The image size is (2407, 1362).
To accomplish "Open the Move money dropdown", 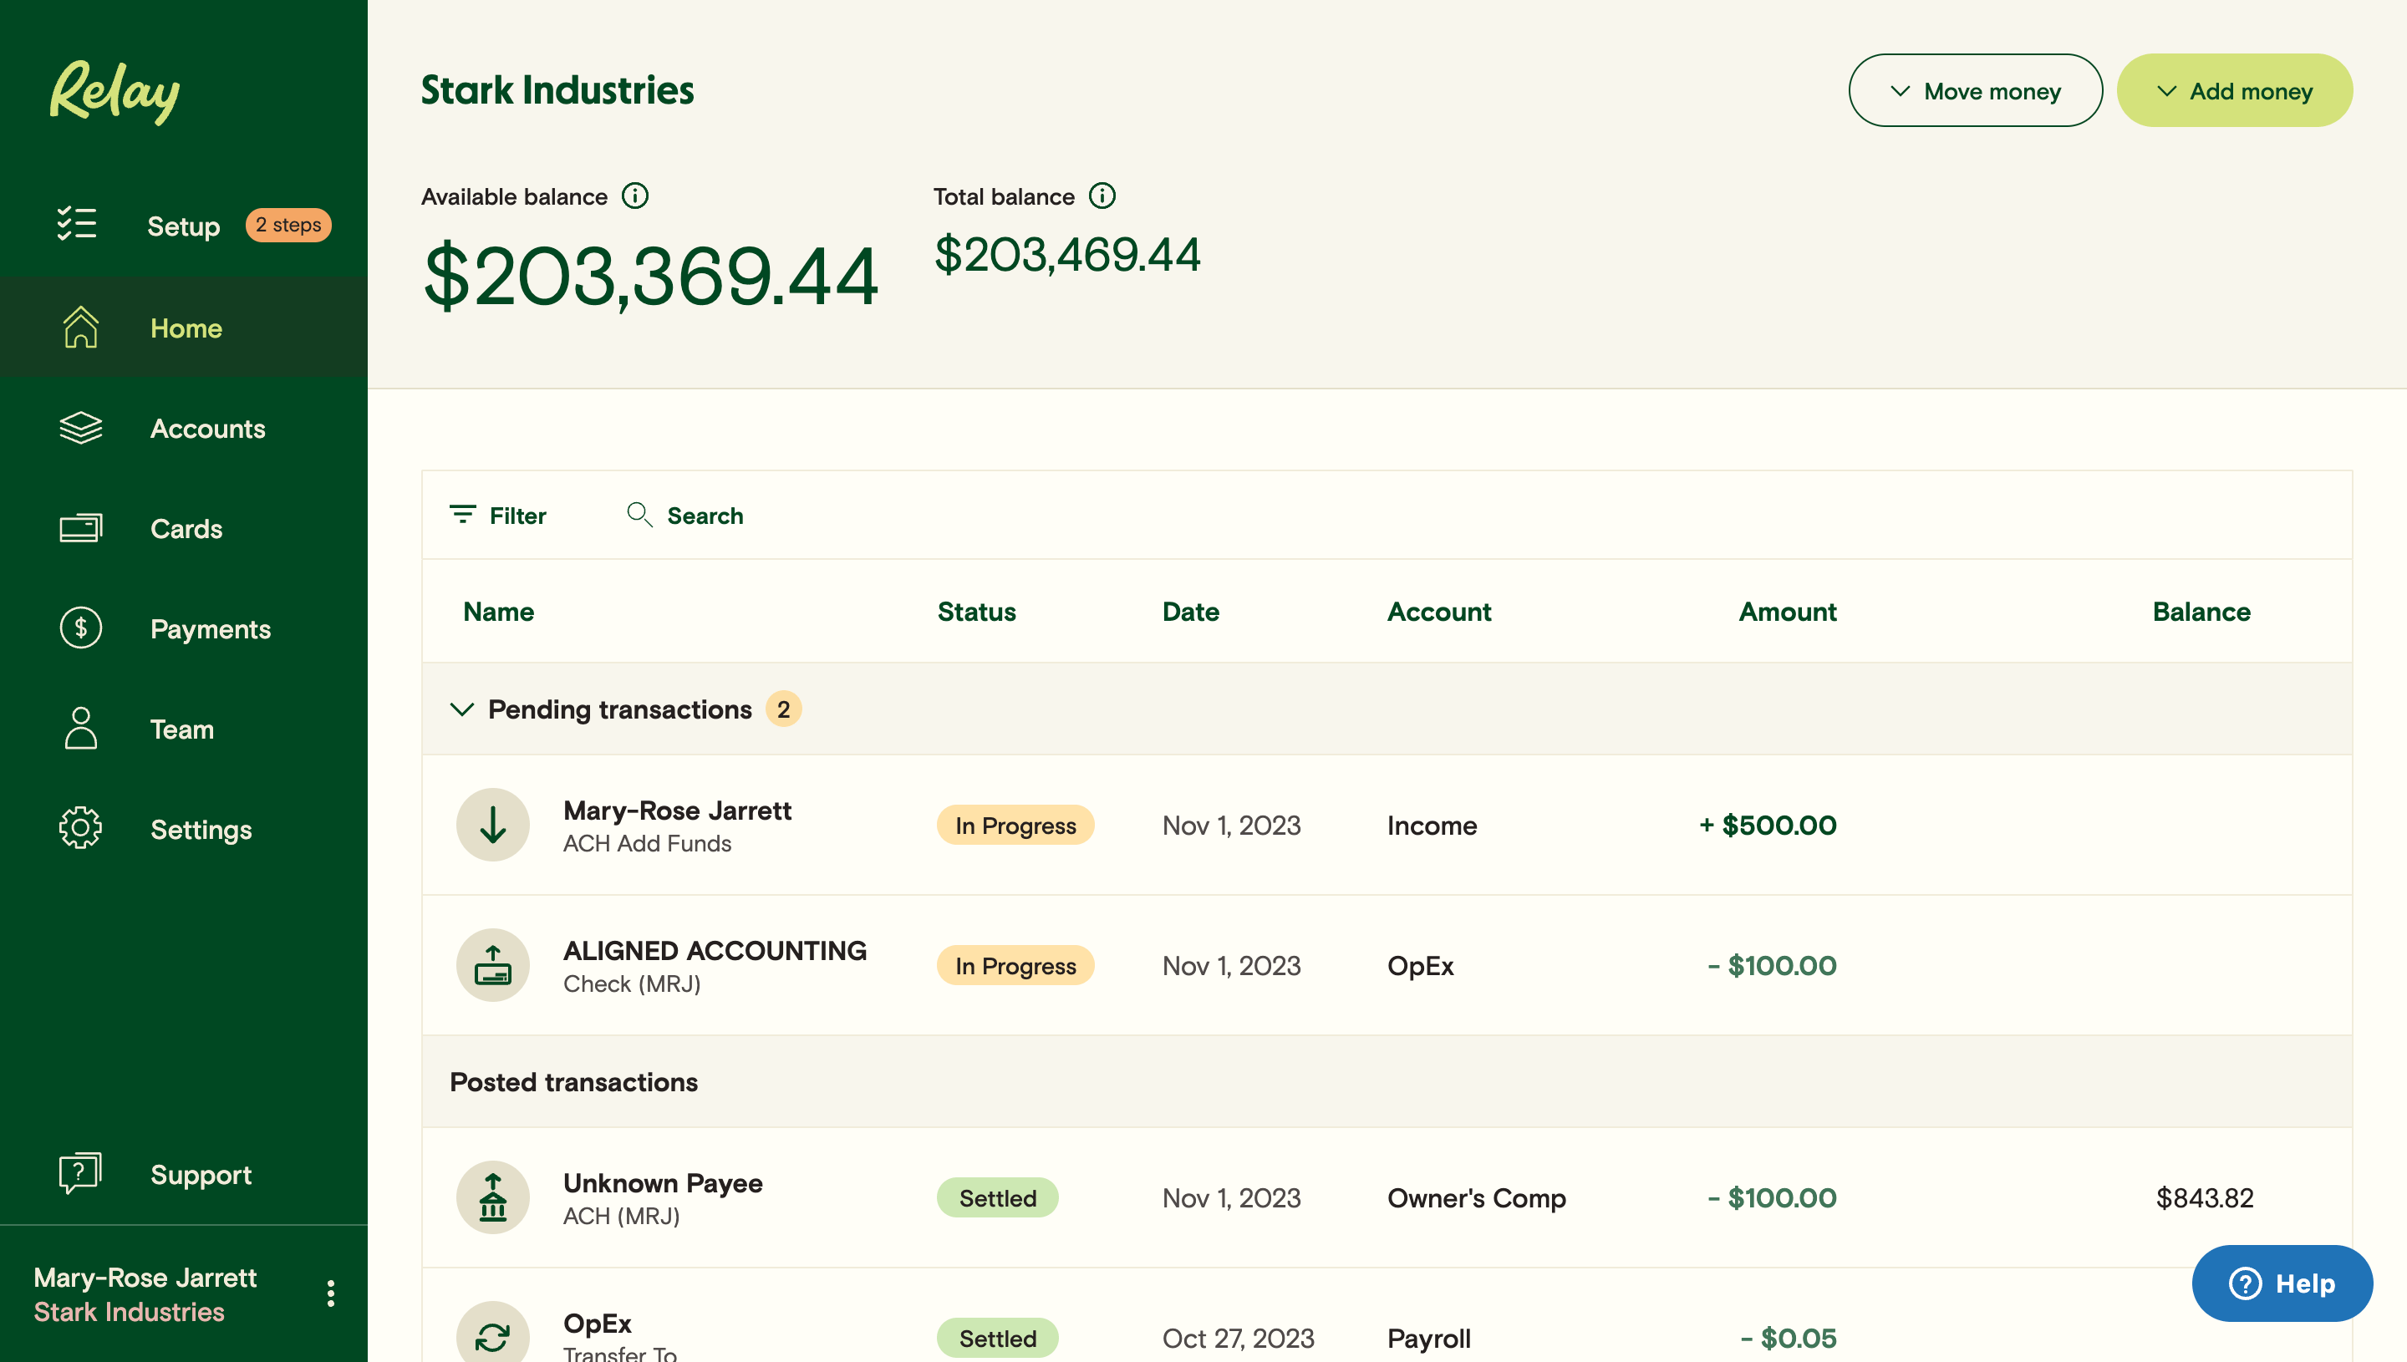I will click(x=1975, y=89).
